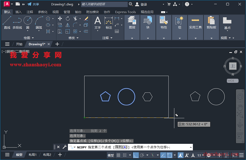
Task: Click the keyword search input field
Action: coord(104,4)
